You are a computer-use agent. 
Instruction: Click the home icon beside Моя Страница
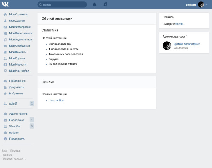tap(5, 14)
